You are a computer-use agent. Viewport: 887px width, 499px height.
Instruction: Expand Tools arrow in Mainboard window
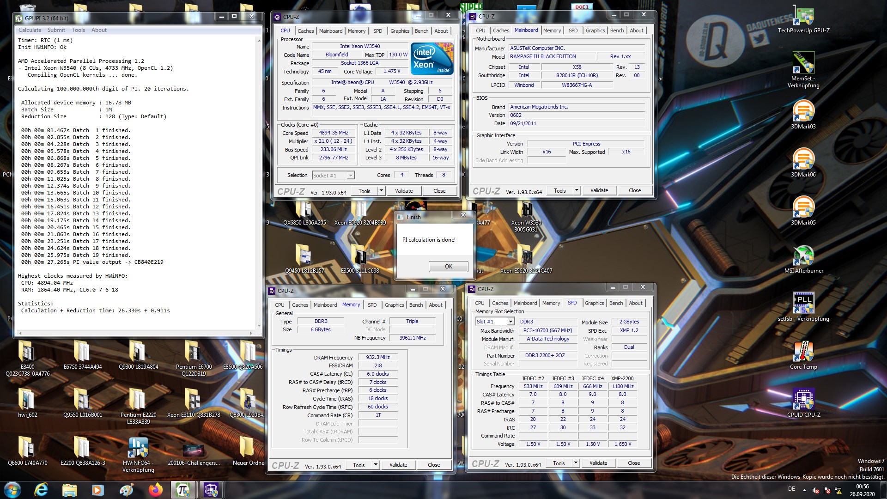point(577,190)
